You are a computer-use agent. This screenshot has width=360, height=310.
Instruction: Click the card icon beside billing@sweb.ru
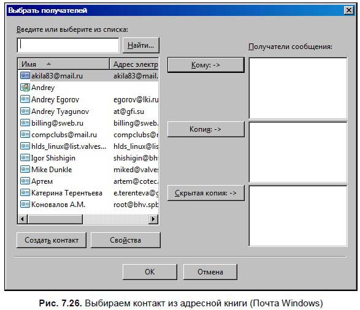(x=25, y=123)
